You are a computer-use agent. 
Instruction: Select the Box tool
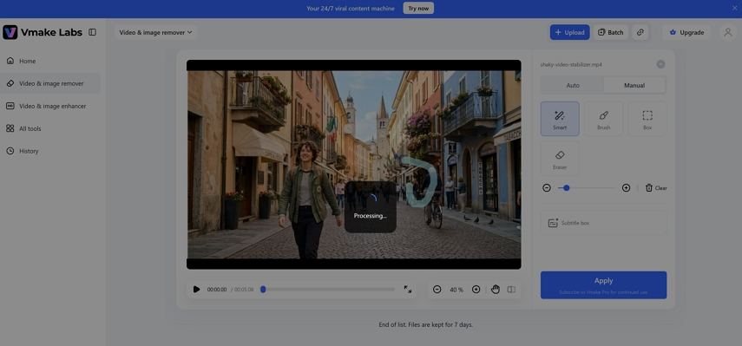(x=647, y=119)
